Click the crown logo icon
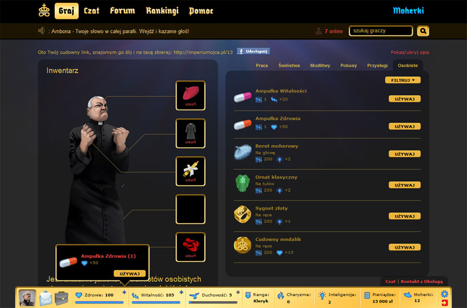Screen dimensions: 467x308 (x=44, y=10)
